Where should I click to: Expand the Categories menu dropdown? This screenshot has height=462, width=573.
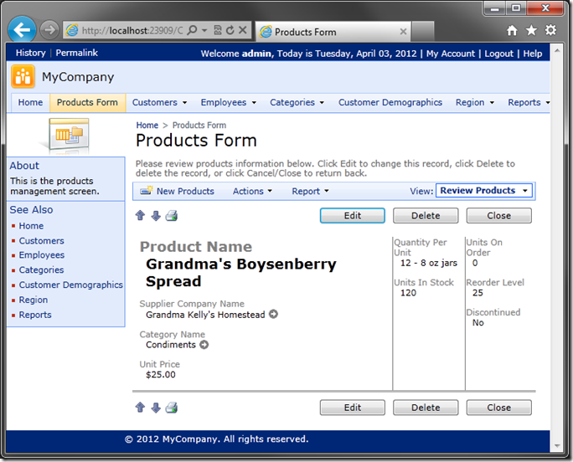(322, 103)
